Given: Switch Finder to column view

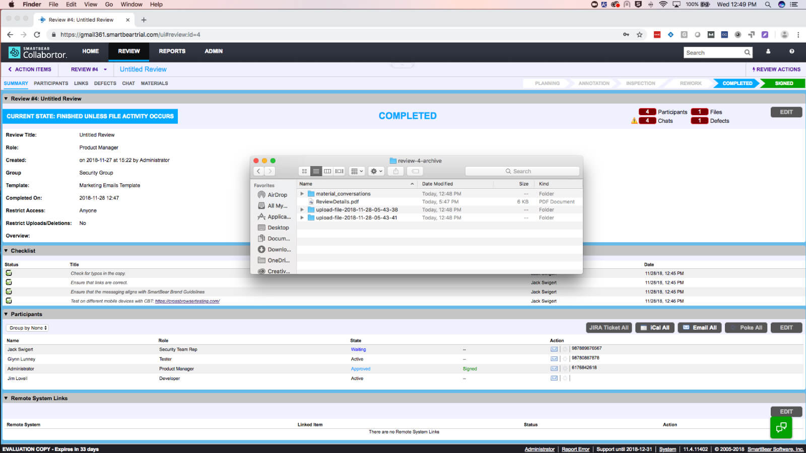Looking at the screenshot, I should pyautogui.click(x=327, y=171).
